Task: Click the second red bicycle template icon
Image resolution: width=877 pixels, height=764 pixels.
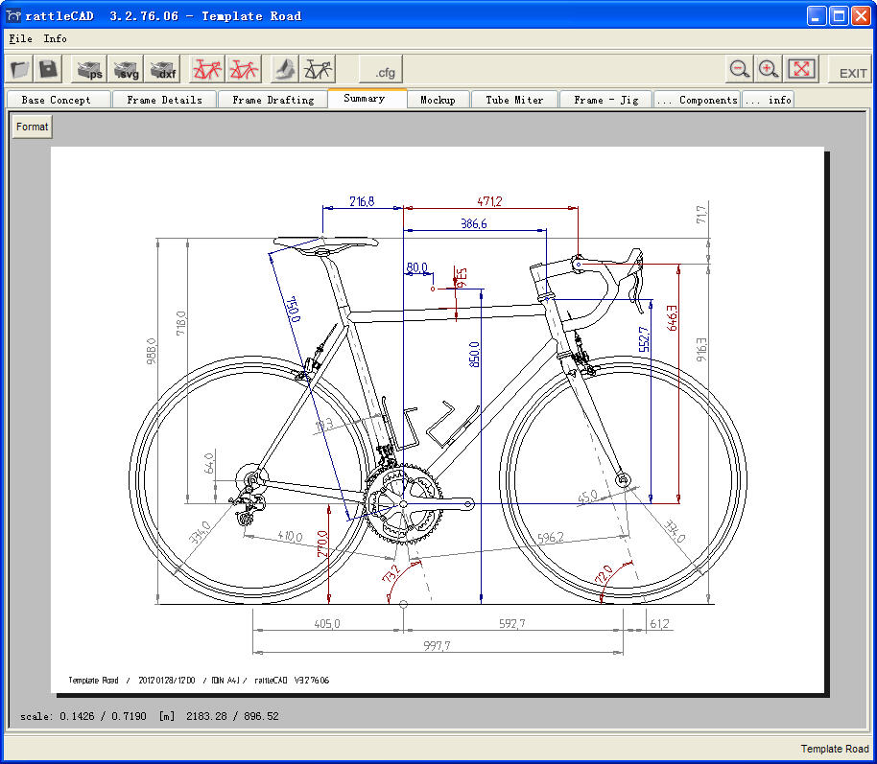Action: [244, 70]
